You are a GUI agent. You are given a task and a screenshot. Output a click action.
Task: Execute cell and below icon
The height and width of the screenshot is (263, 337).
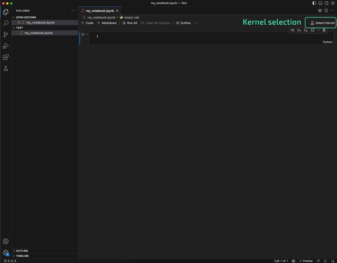[x=306, y=30]
